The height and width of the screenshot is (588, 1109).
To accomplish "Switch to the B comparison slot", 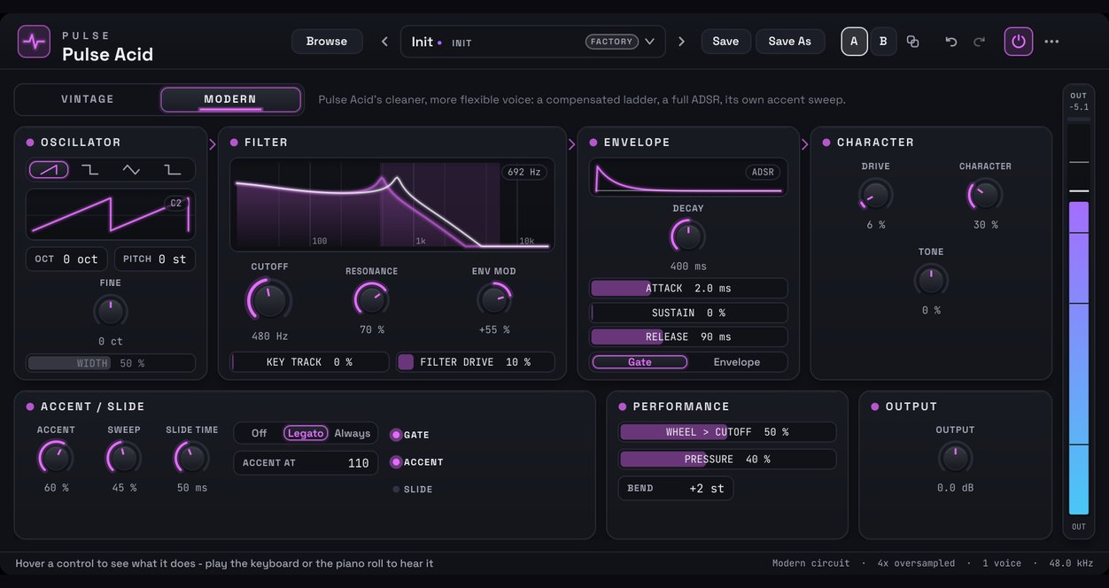I will pos(883,42).
